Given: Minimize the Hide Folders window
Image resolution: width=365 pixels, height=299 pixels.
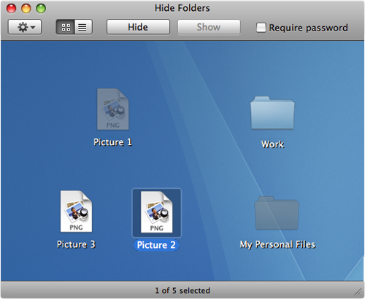Looking at the screenshot, I should [26, 8].
